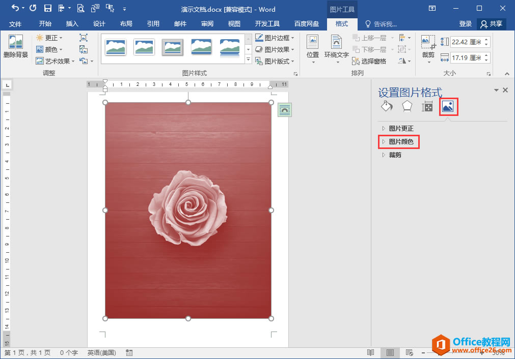Viewport: 515px width, 359px height.
Task: Open Customize Quick Access Toolbar arrow
Action: coord(124,9)
